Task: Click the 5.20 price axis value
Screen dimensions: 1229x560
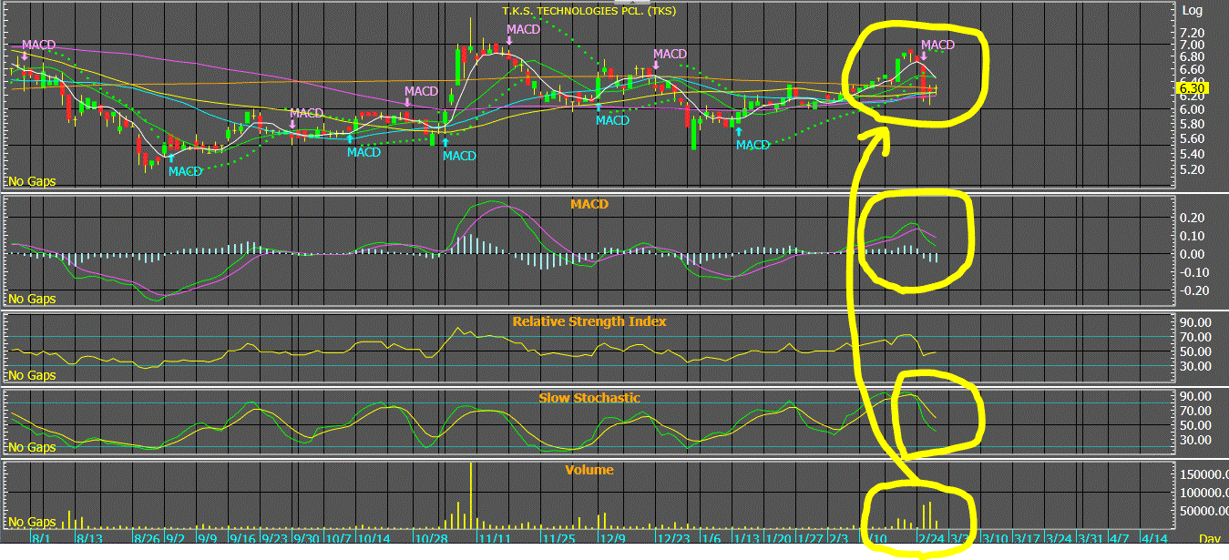Action: (x=1193, y=170)
